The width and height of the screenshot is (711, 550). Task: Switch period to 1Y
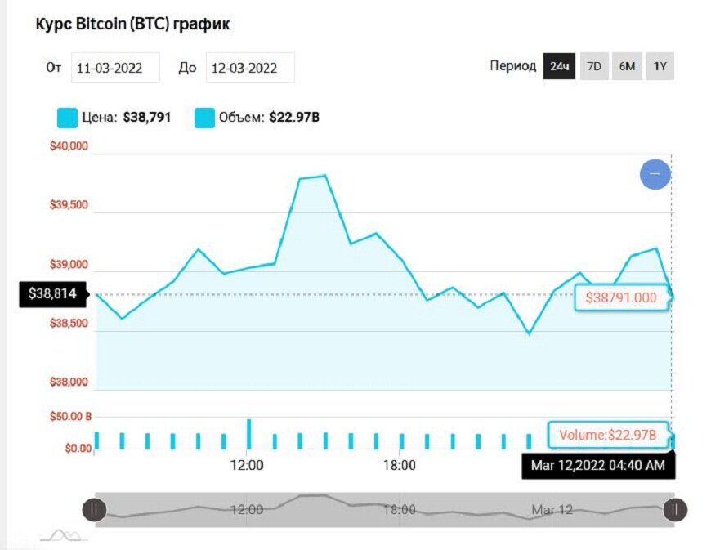coord(660,67)
